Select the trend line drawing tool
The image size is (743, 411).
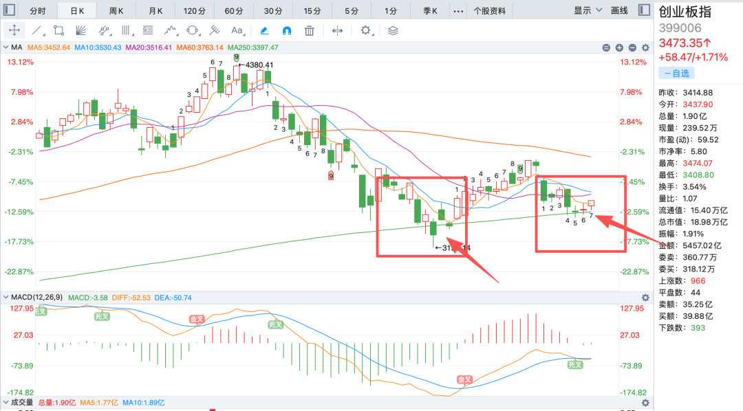(37, 31)
